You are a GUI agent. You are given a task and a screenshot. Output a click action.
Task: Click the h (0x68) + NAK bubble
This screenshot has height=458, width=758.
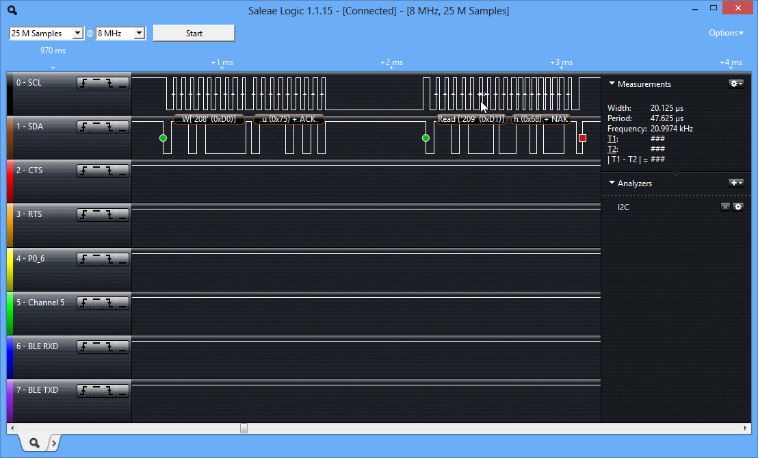pos(541,119)
